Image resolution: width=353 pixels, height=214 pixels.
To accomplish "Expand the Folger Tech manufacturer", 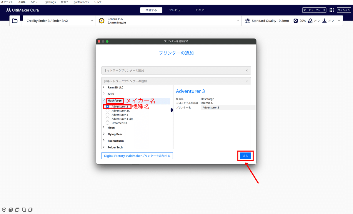I will 104,147.
